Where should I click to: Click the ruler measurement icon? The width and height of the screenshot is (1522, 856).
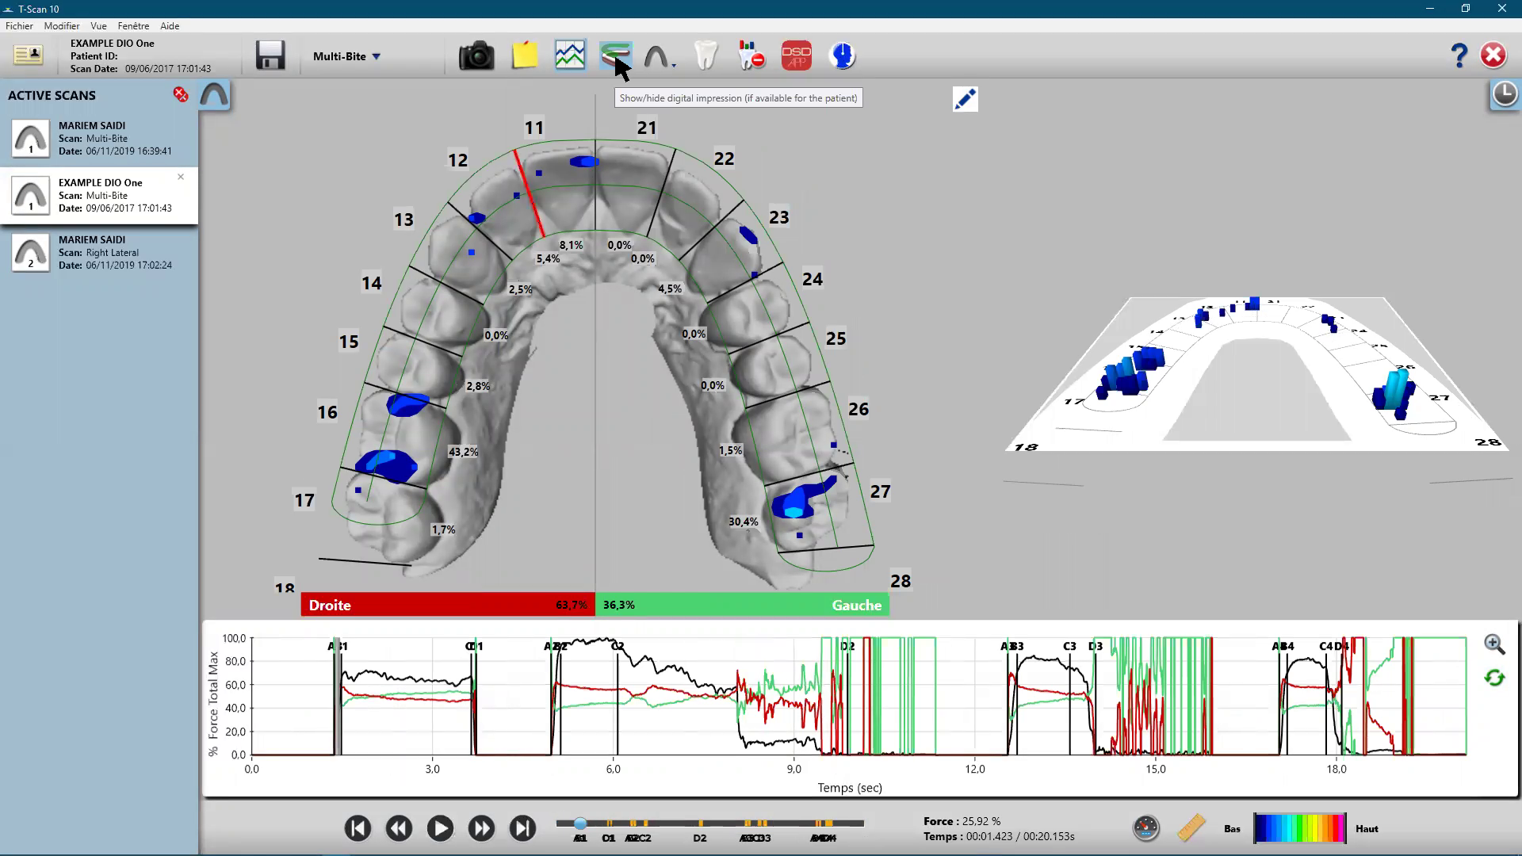pos(1191,828)
